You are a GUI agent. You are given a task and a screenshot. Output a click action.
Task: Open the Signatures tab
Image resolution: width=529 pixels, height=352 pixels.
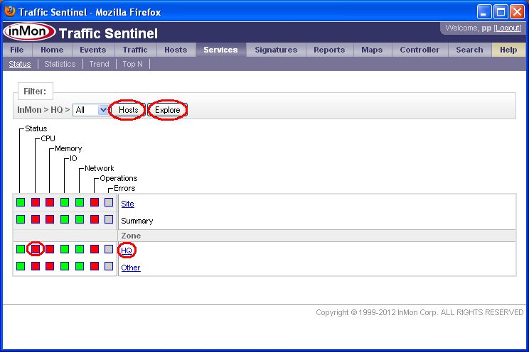click(x=276, y=50)
